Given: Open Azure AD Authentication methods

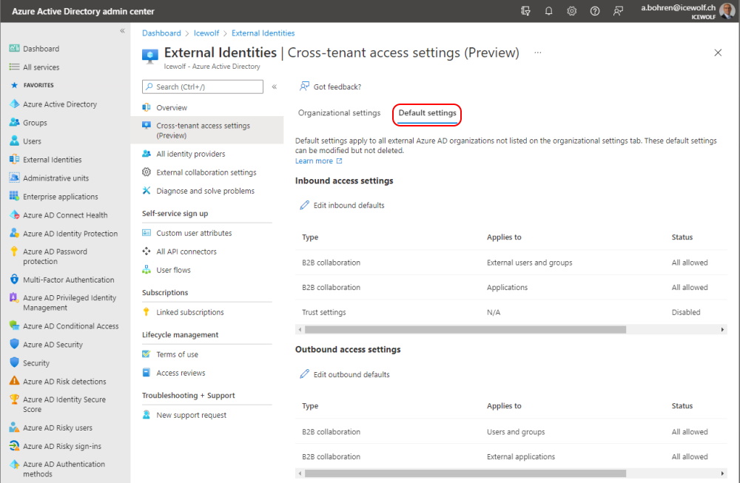Looking at the screenshot, I should pyautogui.click(x=65, y=469).
